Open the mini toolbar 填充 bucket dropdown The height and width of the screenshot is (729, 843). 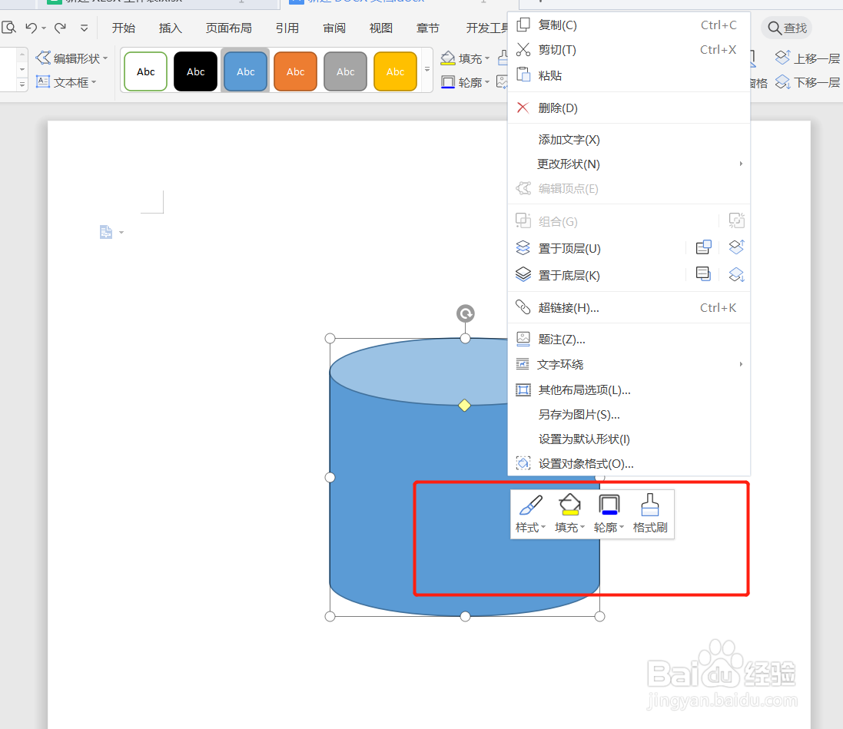click(569, 514)
